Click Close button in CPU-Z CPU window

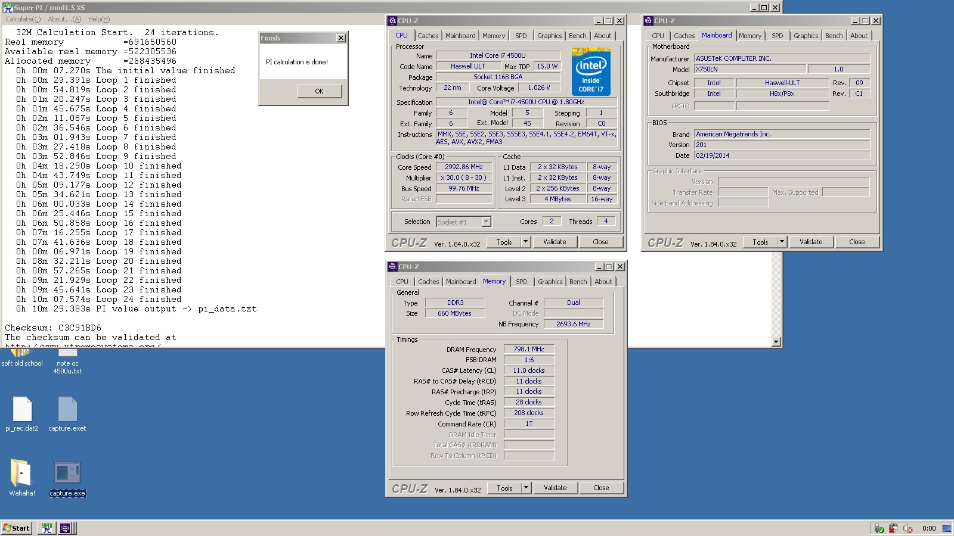point(600,242)
